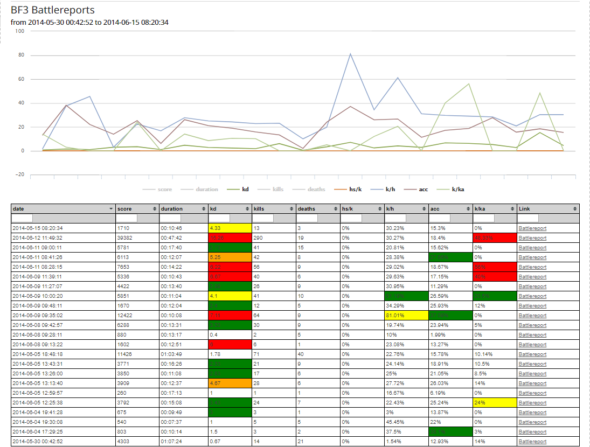590x447 pixels.
Task: Sort table by duration column header
Action: click(x=183, y=208)
